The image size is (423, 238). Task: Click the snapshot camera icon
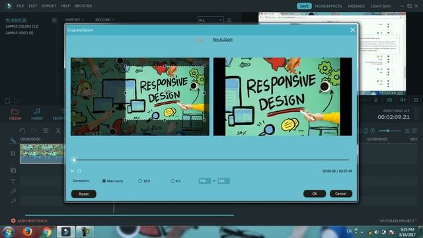pyautogui.click(x=389, y=100)
